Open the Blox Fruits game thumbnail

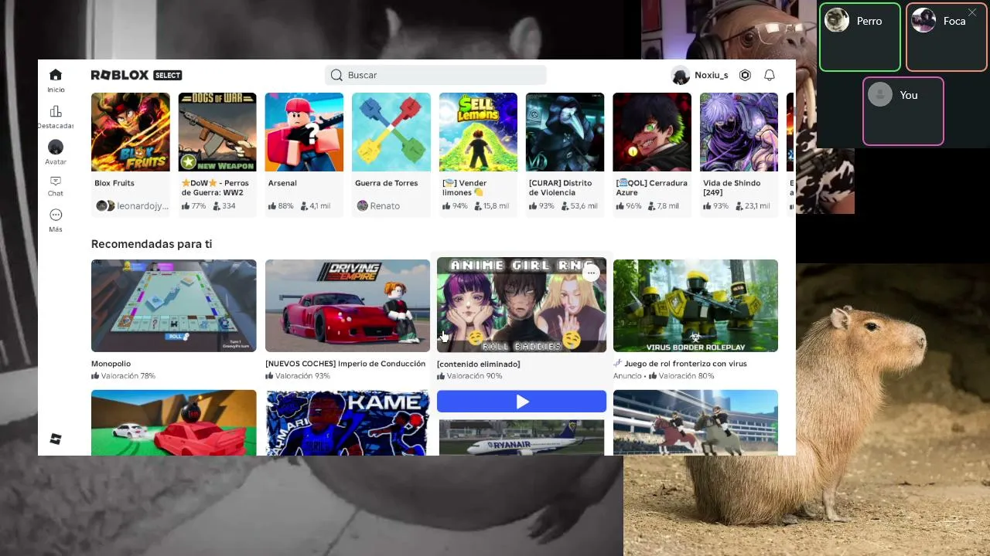[130, 132]
